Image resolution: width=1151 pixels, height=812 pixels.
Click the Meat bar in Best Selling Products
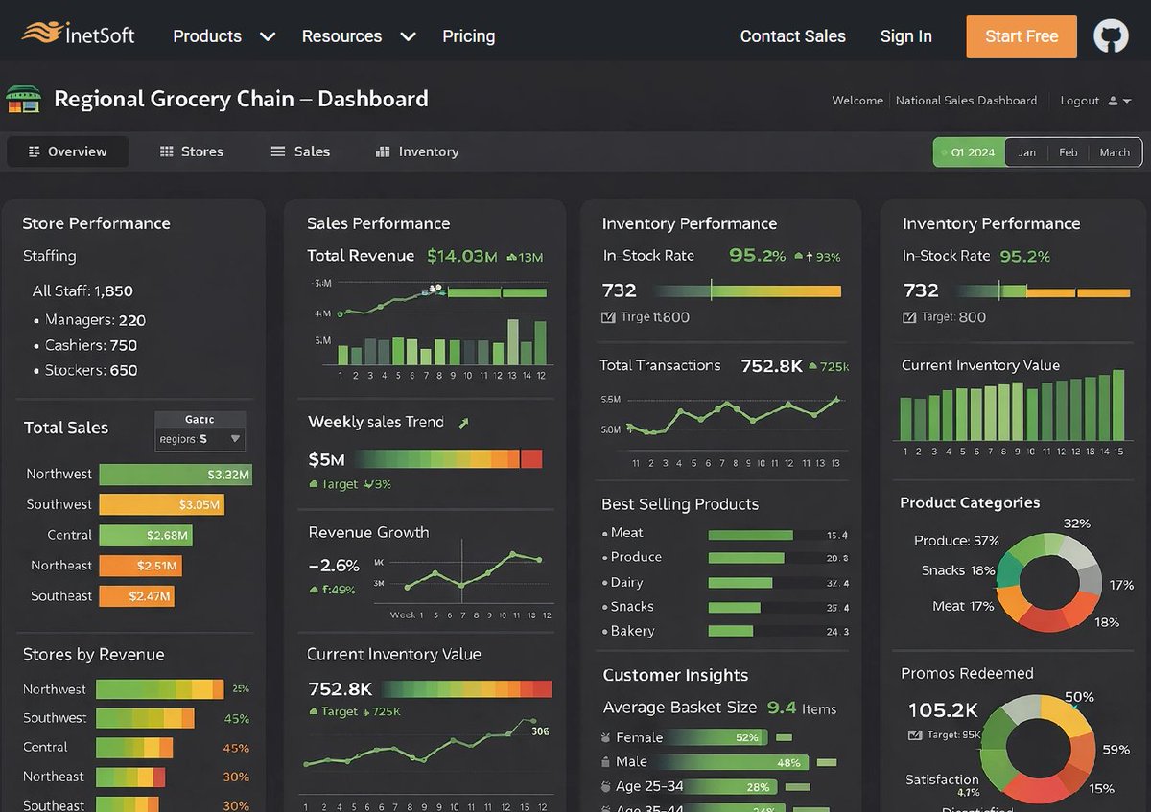click(751, 535)
